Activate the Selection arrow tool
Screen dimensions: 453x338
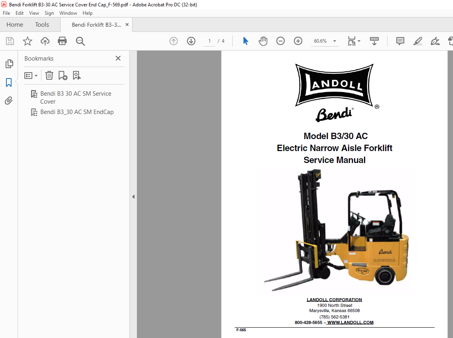[x=245, y=41]
